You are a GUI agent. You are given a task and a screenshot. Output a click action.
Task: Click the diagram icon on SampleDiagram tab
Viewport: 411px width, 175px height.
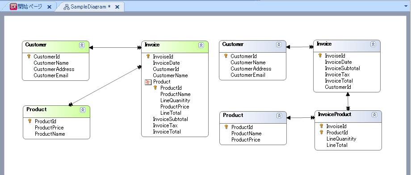click(67, 7)
